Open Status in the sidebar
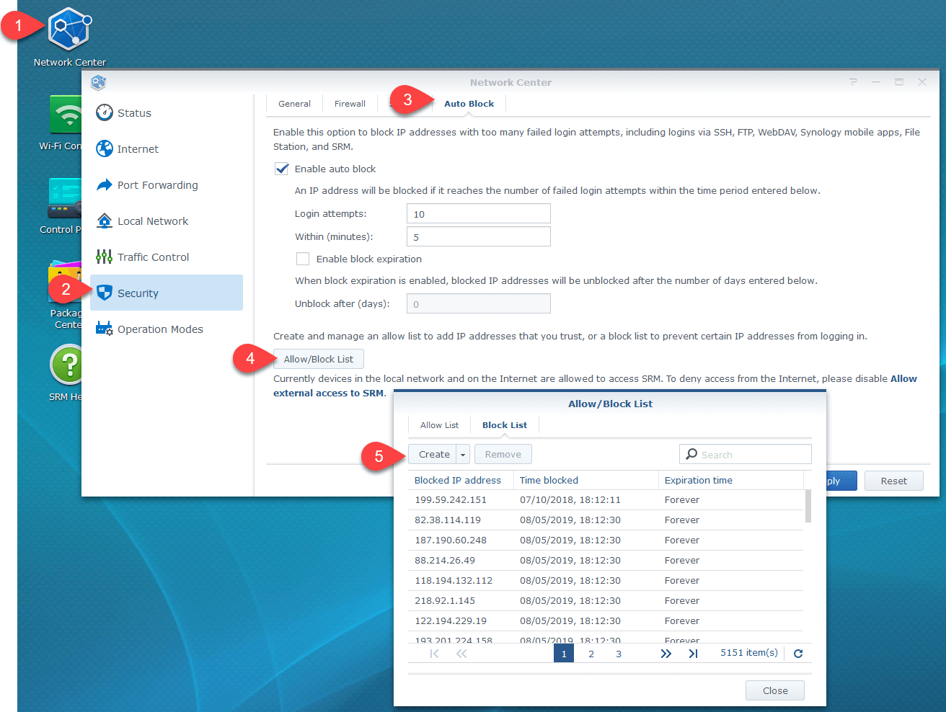 [167, 112]
